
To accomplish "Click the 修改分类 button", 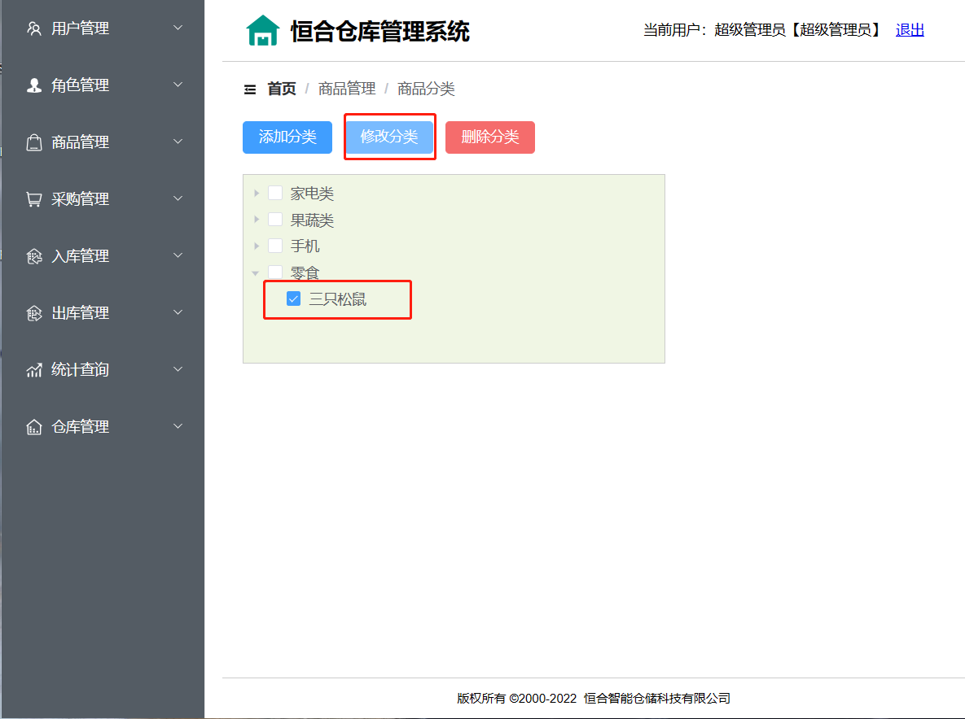I will point(389,137).
